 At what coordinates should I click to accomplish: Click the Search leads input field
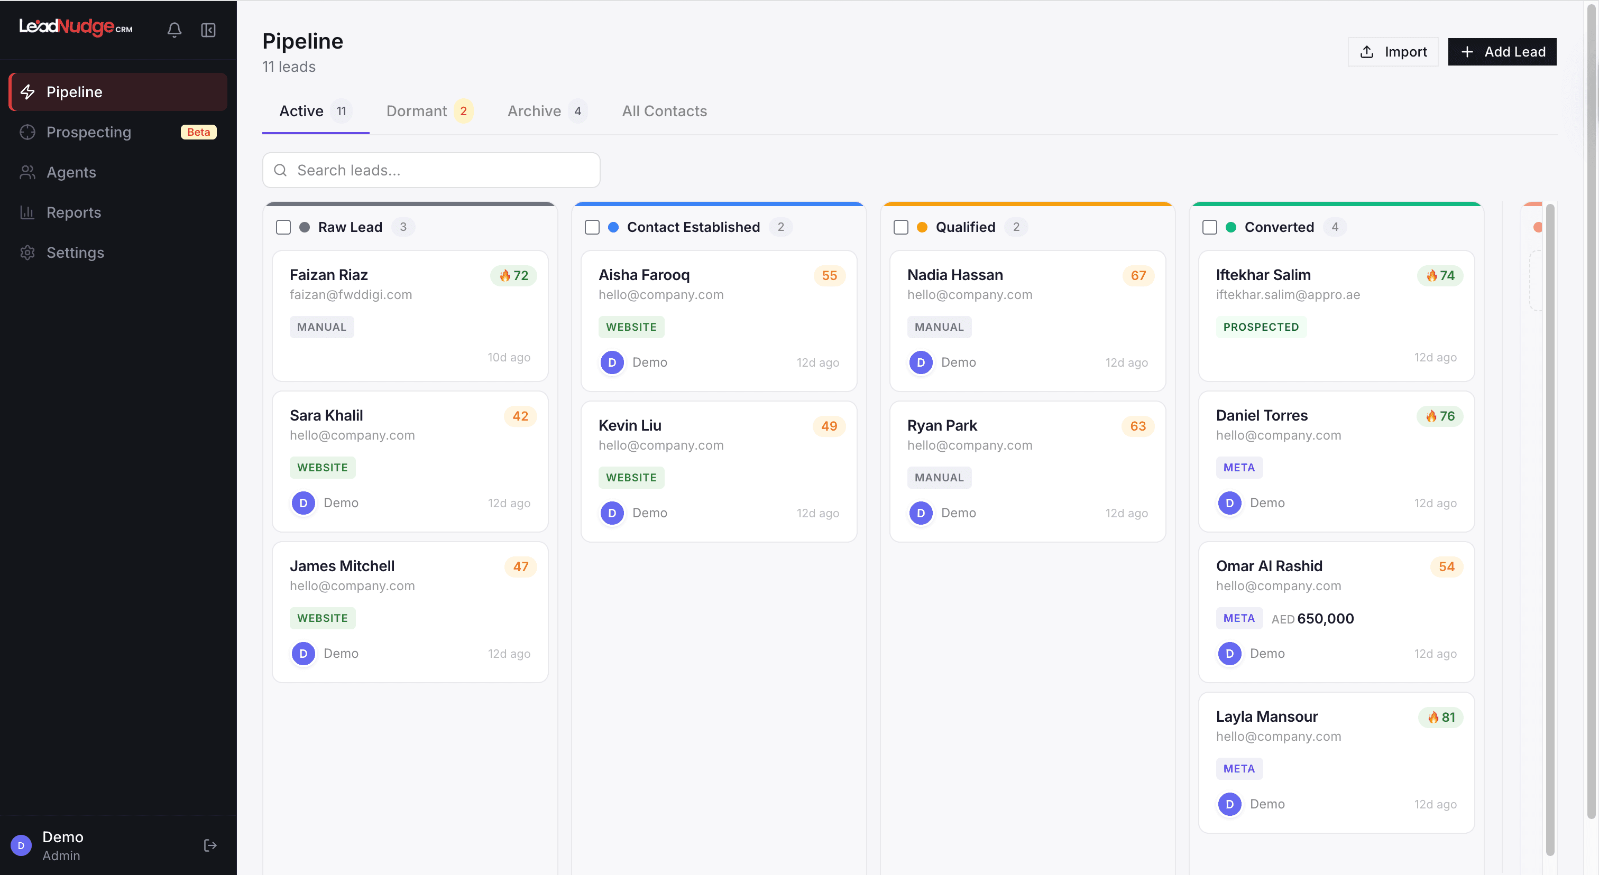click(x=431, y=170)
